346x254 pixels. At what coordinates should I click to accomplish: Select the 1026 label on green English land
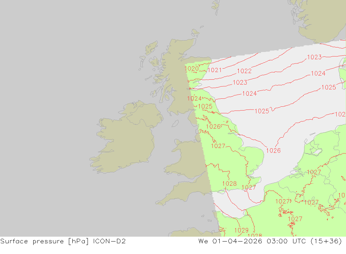pos(213,126)
